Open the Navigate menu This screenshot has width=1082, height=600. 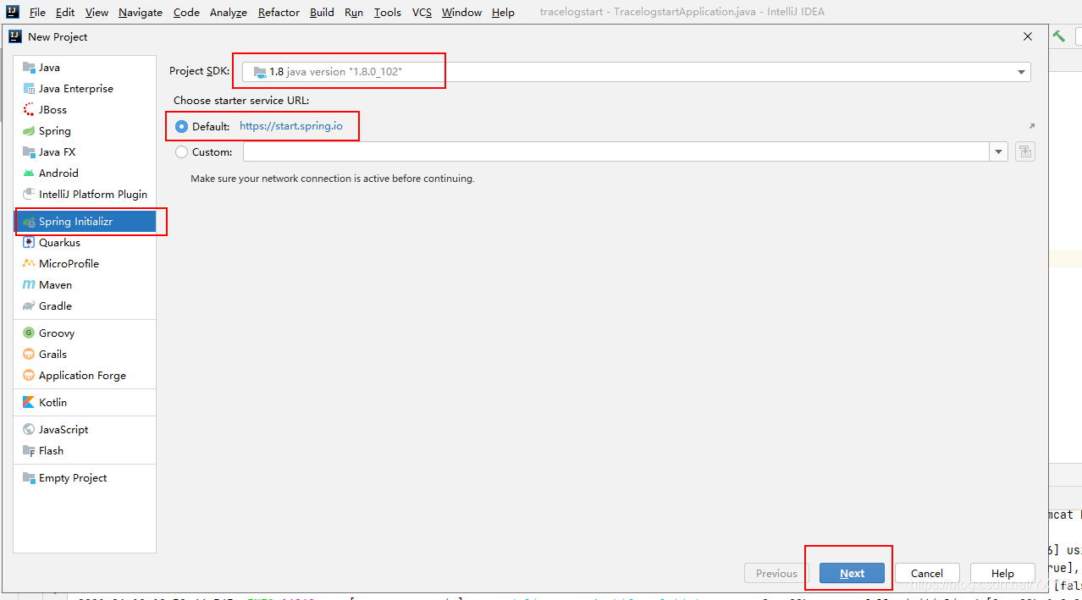(142, 13)
